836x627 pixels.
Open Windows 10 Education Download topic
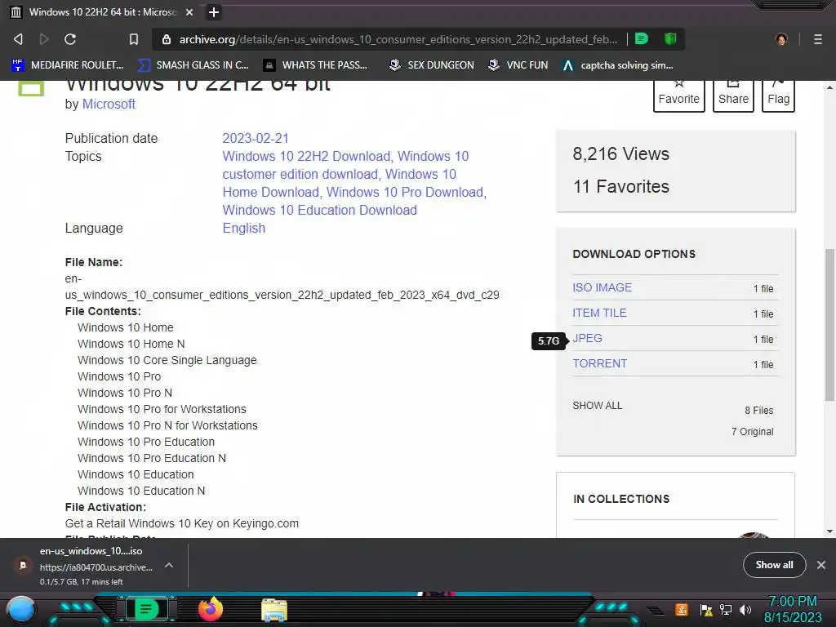click(x=319, y=210)
